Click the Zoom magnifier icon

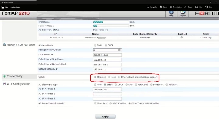(x=161, y=7)
